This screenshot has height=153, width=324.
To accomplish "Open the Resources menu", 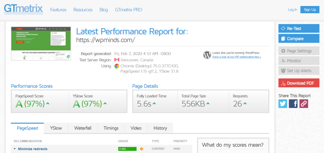I will tap(83, 10).
